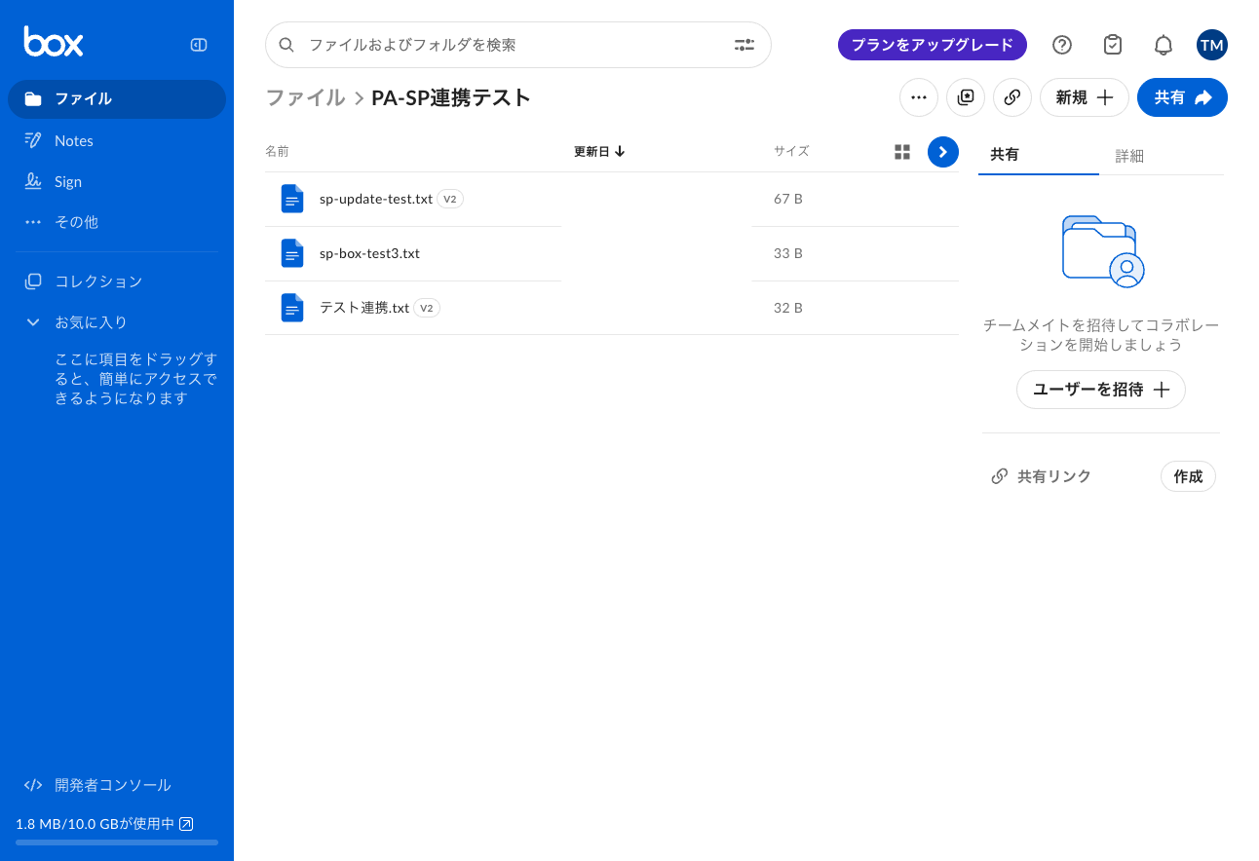Image resolution: width=1259 pixels, height=861 pixels.
Task: Click the 32 B size cell
Action: coord(788,308)
